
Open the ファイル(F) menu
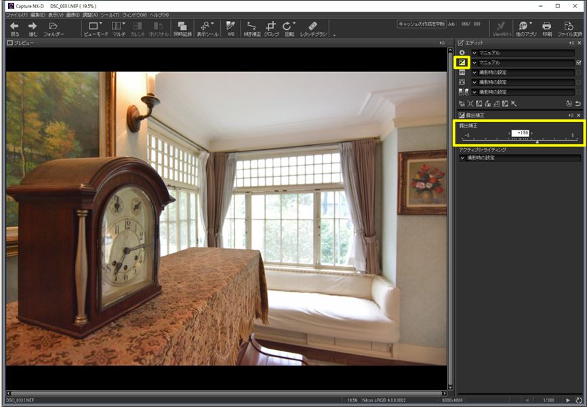click(x=17, y=15)
